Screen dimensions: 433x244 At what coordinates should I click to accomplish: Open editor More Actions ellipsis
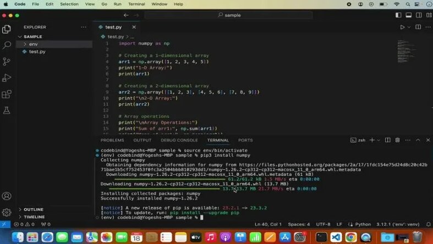click(427, 27)
